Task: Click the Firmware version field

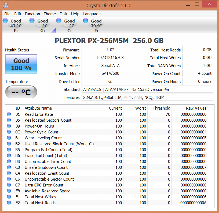Action: click(110, 50)
